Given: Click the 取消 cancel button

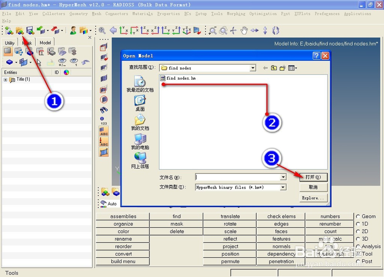Looking at the screenshot, I should coord(313,187).
